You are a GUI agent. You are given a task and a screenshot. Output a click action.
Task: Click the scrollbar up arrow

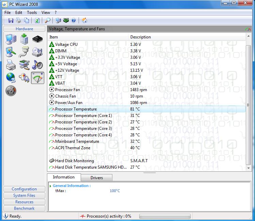[248, 36]
